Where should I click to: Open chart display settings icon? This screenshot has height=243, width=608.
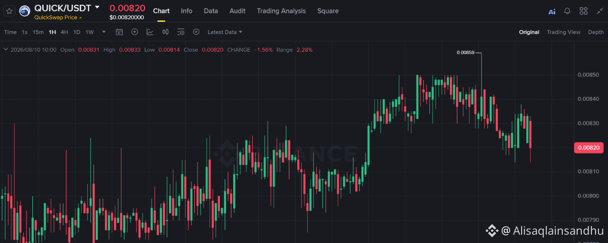pyautogui.click(x=180, y=32)
